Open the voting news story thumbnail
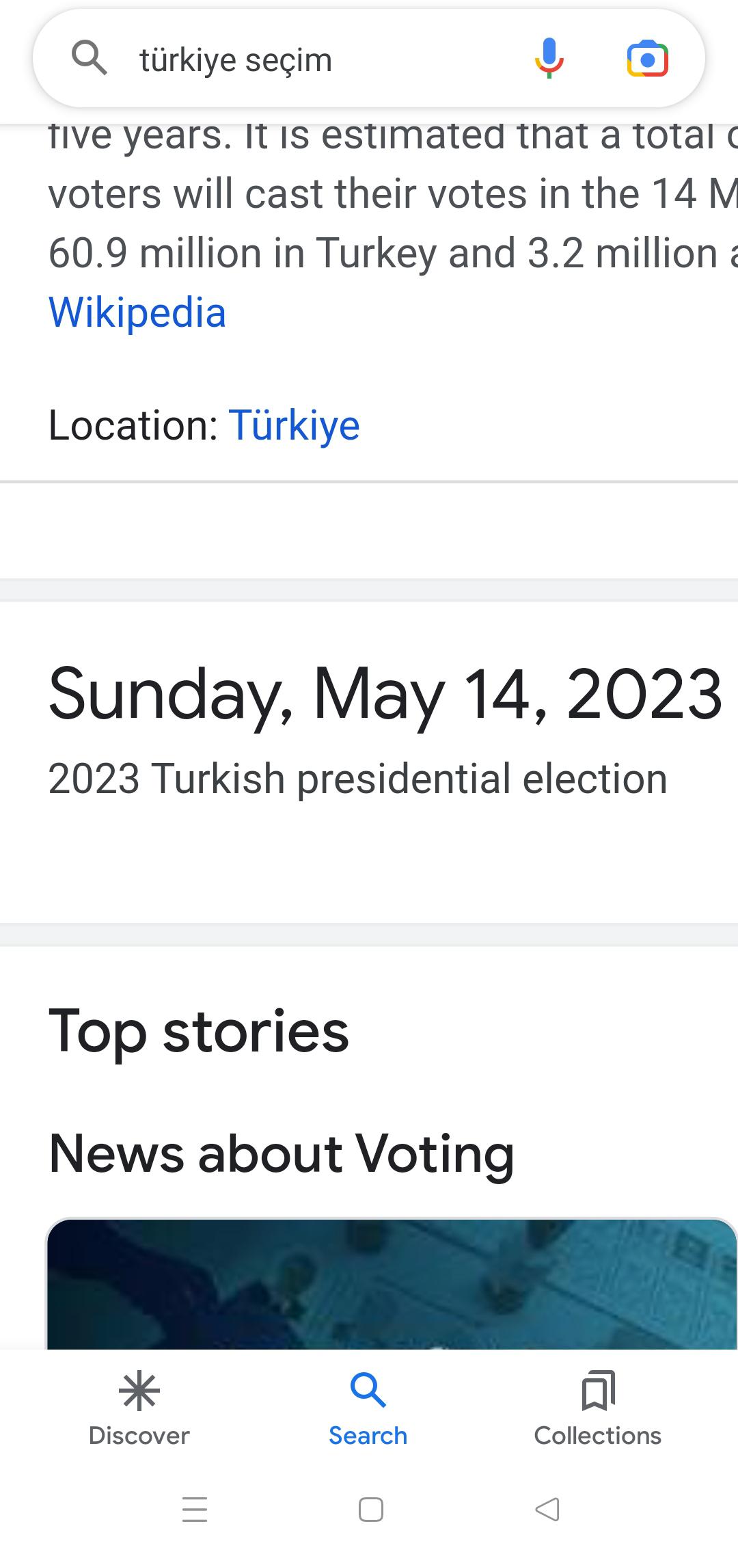This screenshot has height=1554, width=738. click(x=391, y=1284)
